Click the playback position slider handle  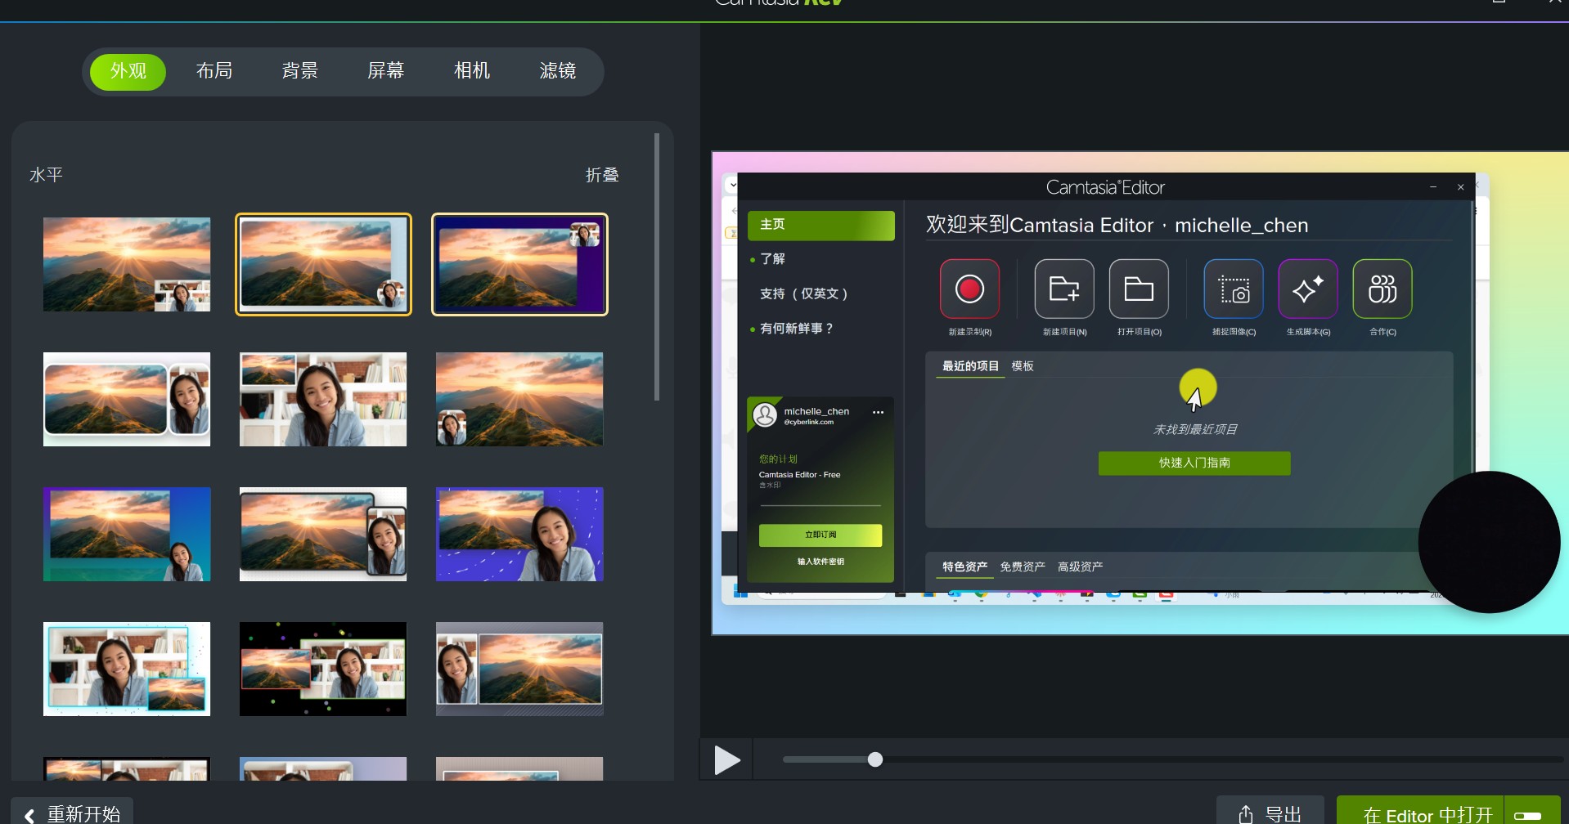(x=875, y=759)
